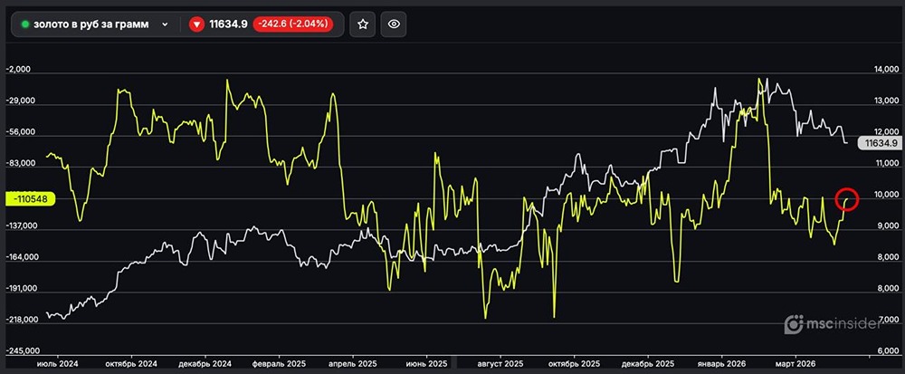The height and width of the screenshot is (374, 905).
Task: Click the 11634.9 price tag on right axis
Action: click(x=880, y=143)
